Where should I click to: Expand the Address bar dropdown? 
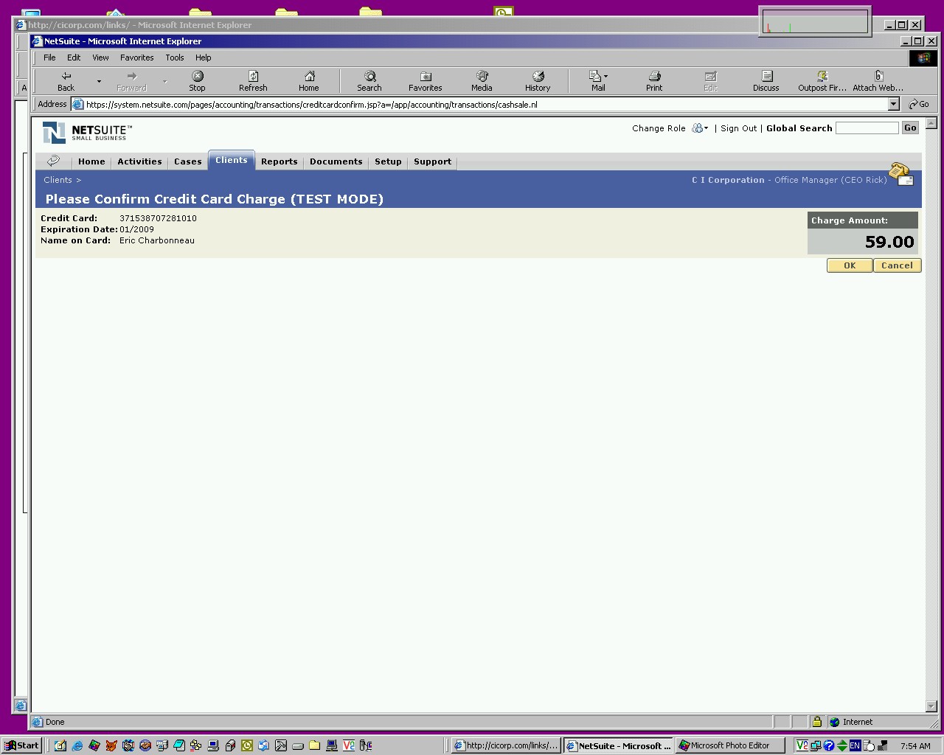coord(893,105)
